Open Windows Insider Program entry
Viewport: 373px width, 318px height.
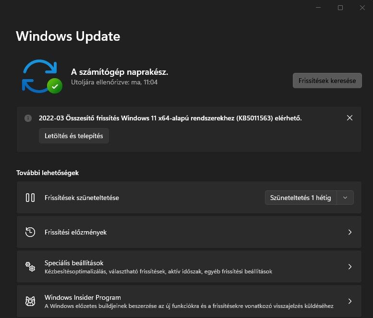click(x=189, y=301)
